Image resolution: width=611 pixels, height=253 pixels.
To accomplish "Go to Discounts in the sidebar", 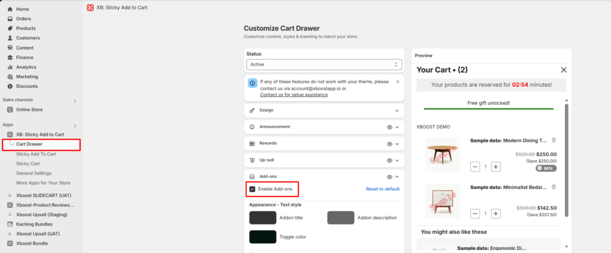I will point(27,86).
